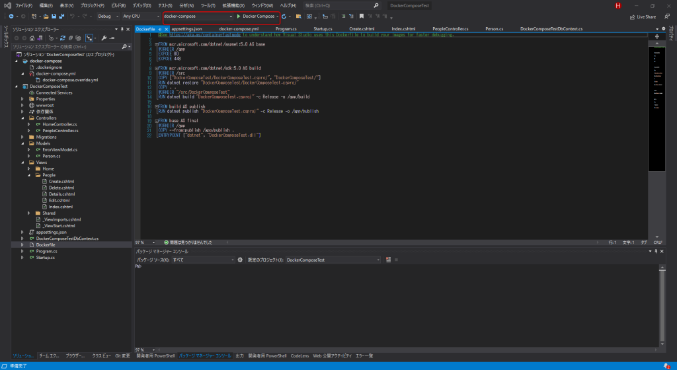Open the Docker Compose launch options arrow

point(277,17)
